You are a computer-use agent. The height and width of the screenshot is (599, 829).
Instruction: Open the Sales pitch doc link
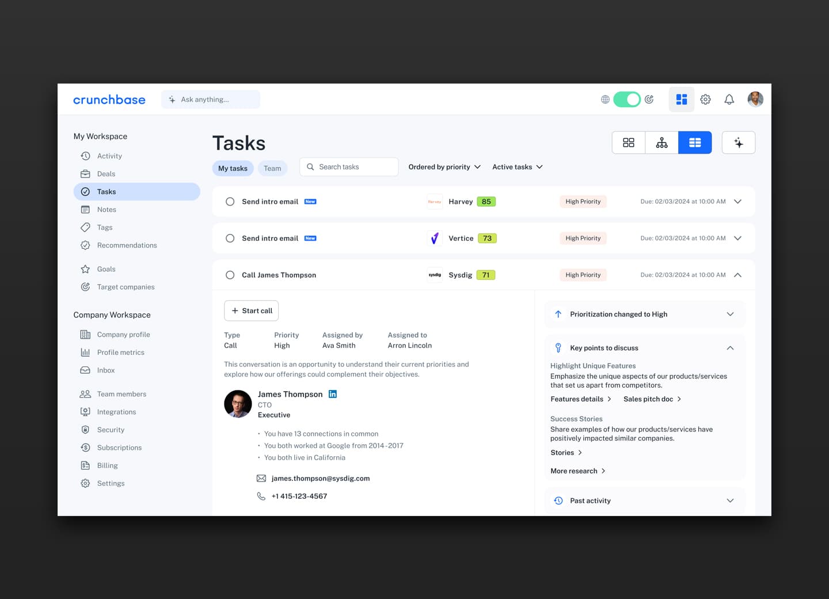pos(652,399)
